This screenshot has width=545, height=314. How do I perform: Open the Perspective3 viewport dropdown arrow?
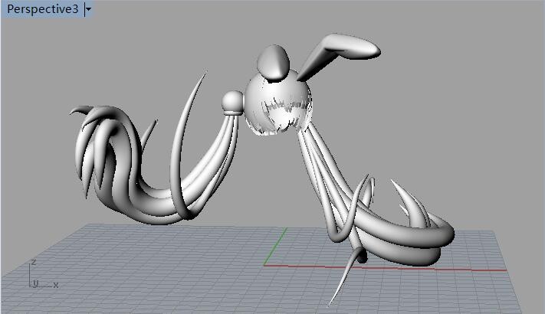(90, 9)
